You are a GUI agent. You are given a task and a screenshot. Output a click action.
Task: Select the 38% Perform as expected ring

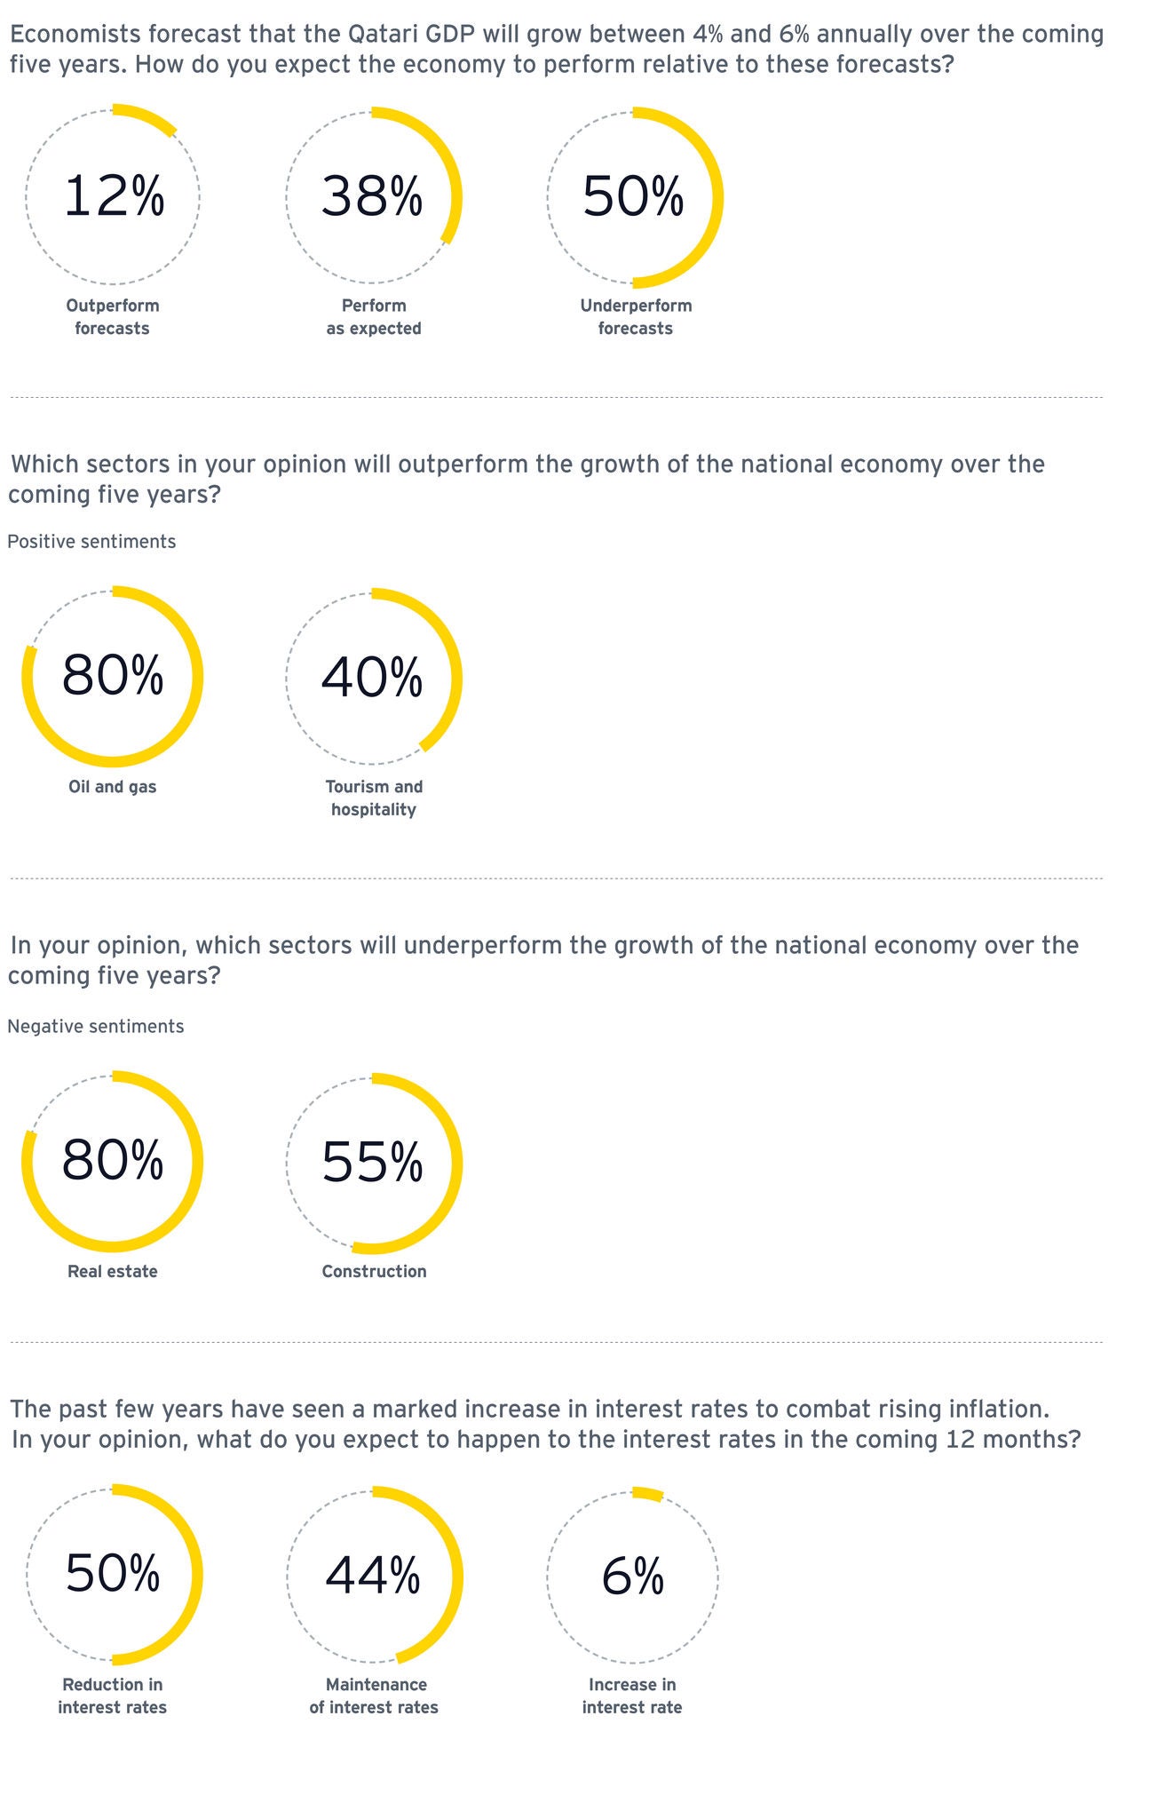(373, 196)
